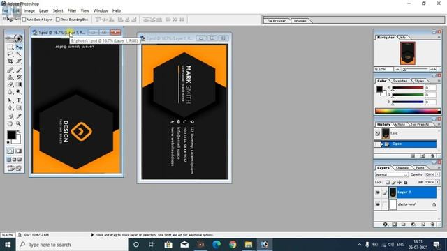
Task: Hide the Background layer eye icon
Action: (x=378, y=204)
